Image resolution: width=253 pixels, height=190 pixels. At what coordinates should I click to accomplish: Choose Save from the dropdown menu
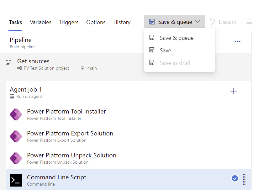point(179,50)
